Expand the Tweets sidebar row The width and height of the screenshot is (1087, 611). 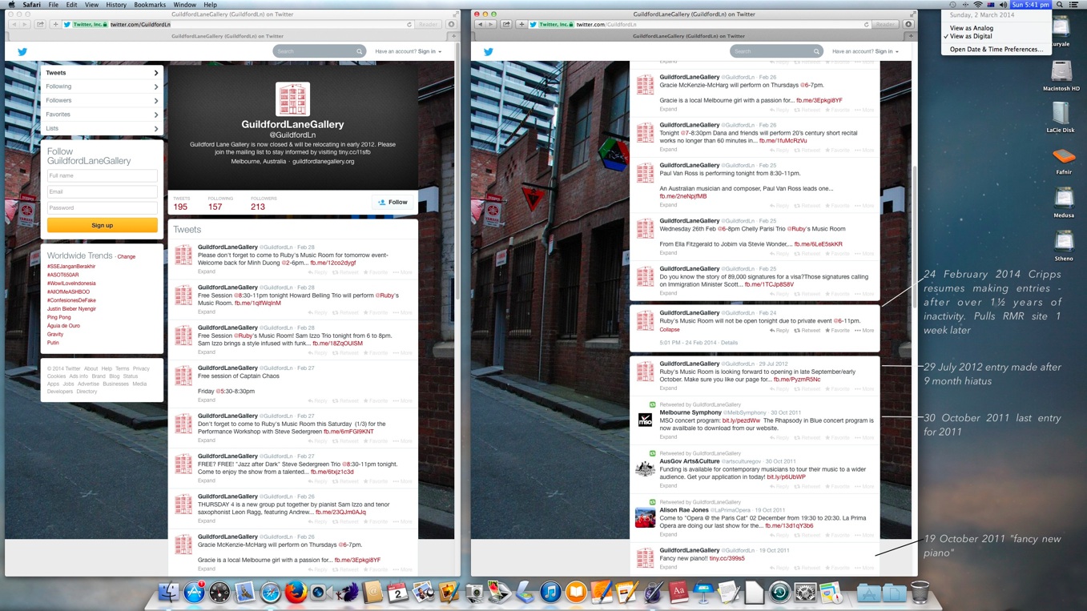(x=102, y=73)
